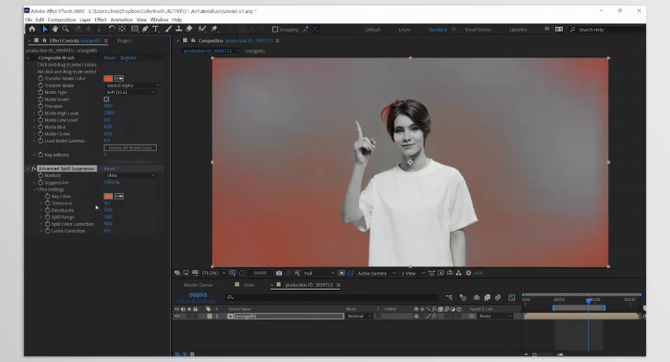Open the composition flowchart icon in viewer bar
The width and height of the screenshot is (670, 362).
pyautogui.click(x=459, y=273)
